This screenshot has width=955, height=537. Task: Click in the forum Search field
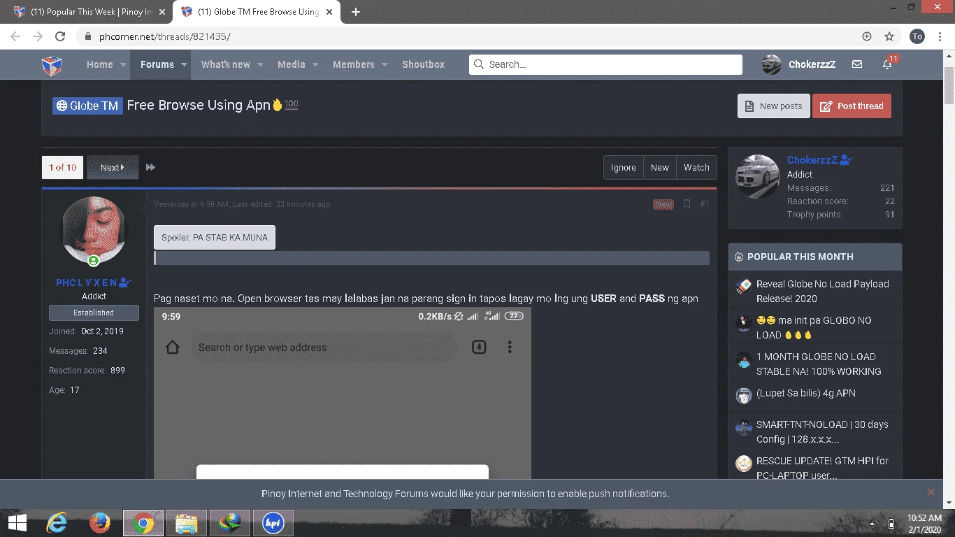click(605, 64)
